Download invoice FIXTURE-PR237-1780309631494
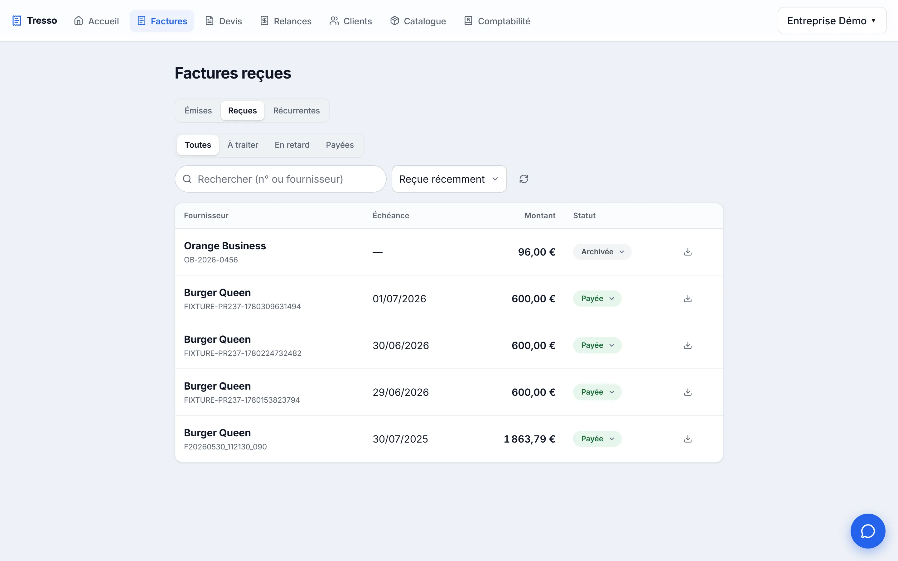898x561 pixels. (x=688, y=299)
